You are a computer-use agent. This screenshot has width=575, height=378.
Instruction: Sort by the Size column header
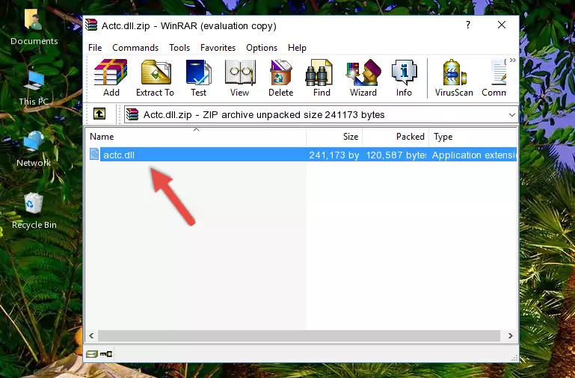[334, 137]
